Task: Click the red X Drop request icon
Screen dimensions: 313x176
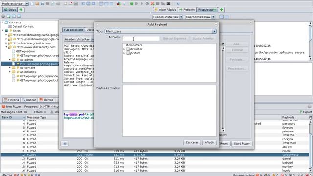Action: pyautogui.click(x=152, y=4)
